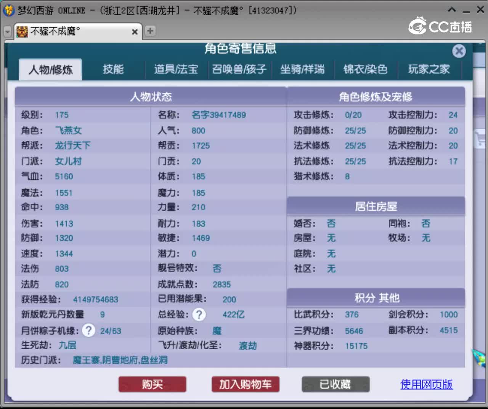
Task: Click the 猎术修炼 value 8
Action: tap(347, 176)
